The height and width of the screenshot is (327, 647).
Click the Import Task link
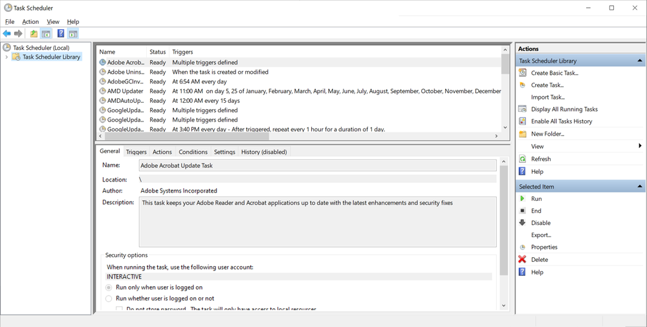click(547, 97)
